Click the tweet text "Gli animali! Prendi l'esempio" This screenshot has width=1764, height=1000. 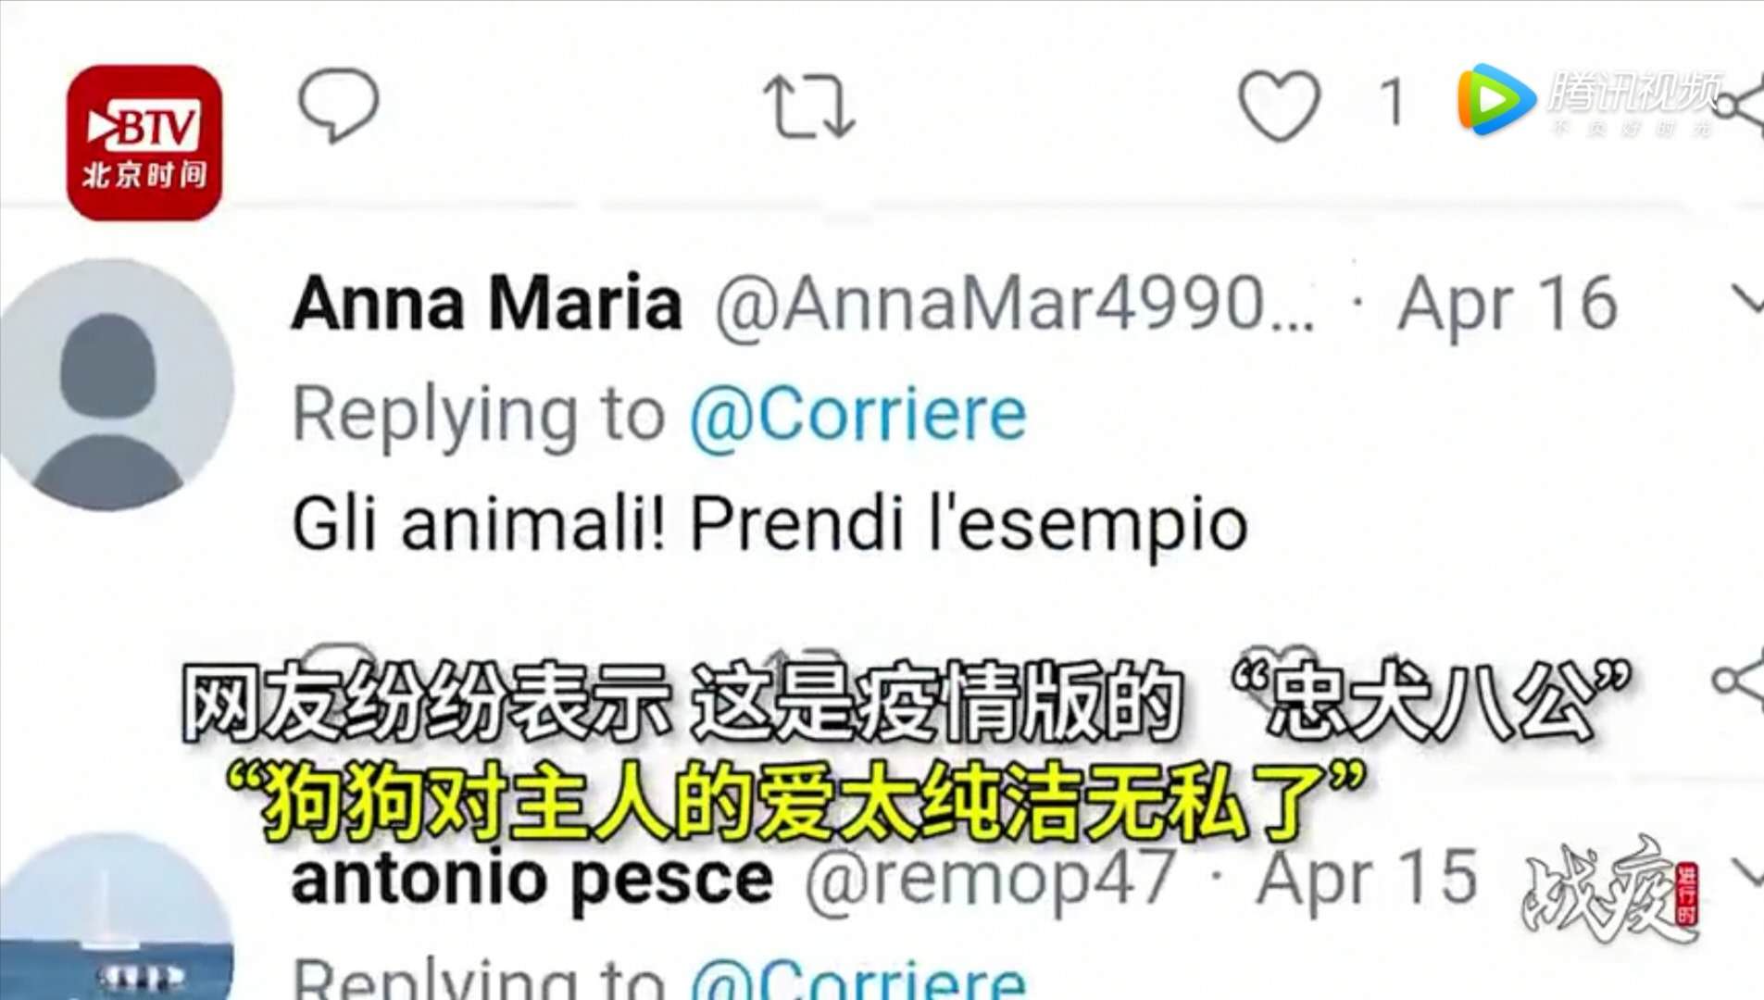pos(769,524)
